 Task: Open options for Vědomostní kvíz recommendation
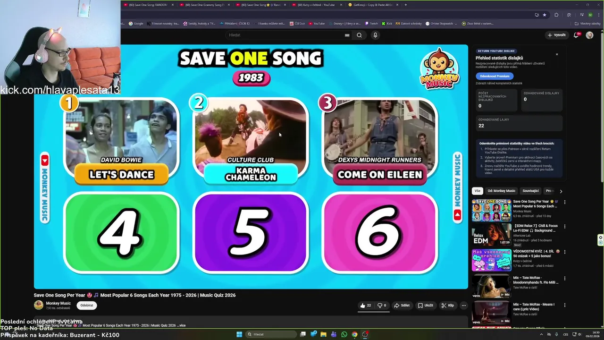click(x=564, y=252)
